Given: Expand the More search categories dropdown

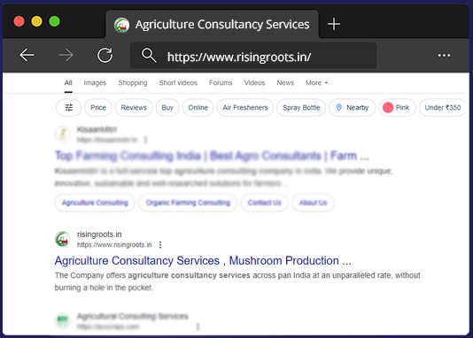Looking at the screenshot, I should (316, 83).
